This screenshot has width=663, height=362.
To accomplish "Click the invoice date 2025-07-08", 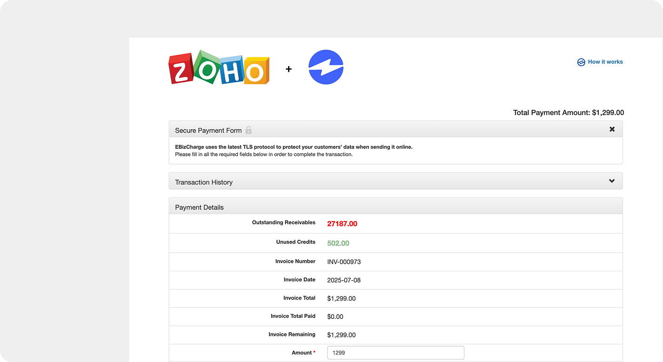I will pos(344,280).
